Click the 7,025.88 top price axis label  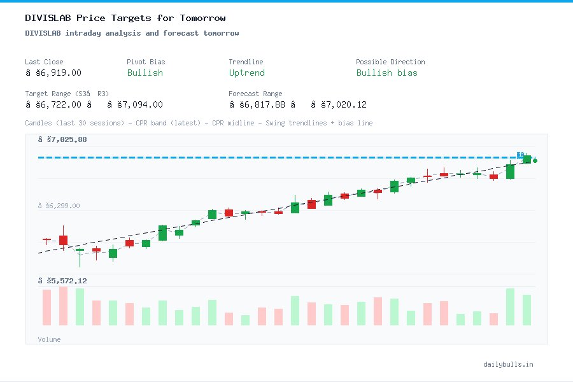coord(62,139)
